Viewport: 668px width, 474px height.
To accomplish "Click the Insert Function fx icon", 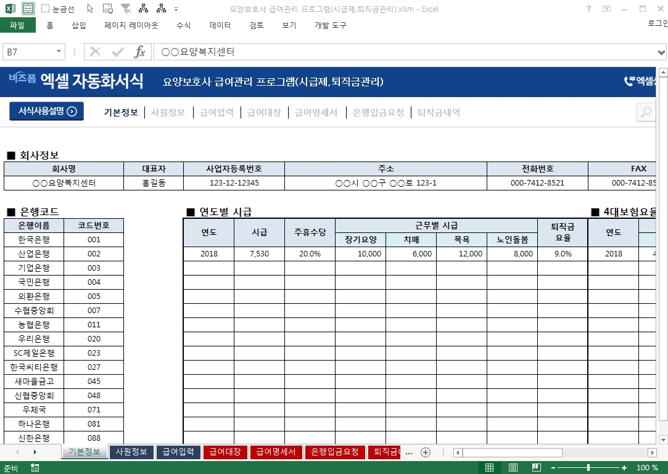I will (x=140, y=52).
